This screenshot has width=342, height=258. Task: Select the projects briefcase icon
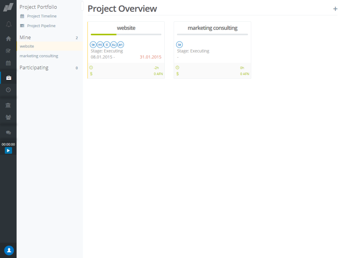click(9, 78)
